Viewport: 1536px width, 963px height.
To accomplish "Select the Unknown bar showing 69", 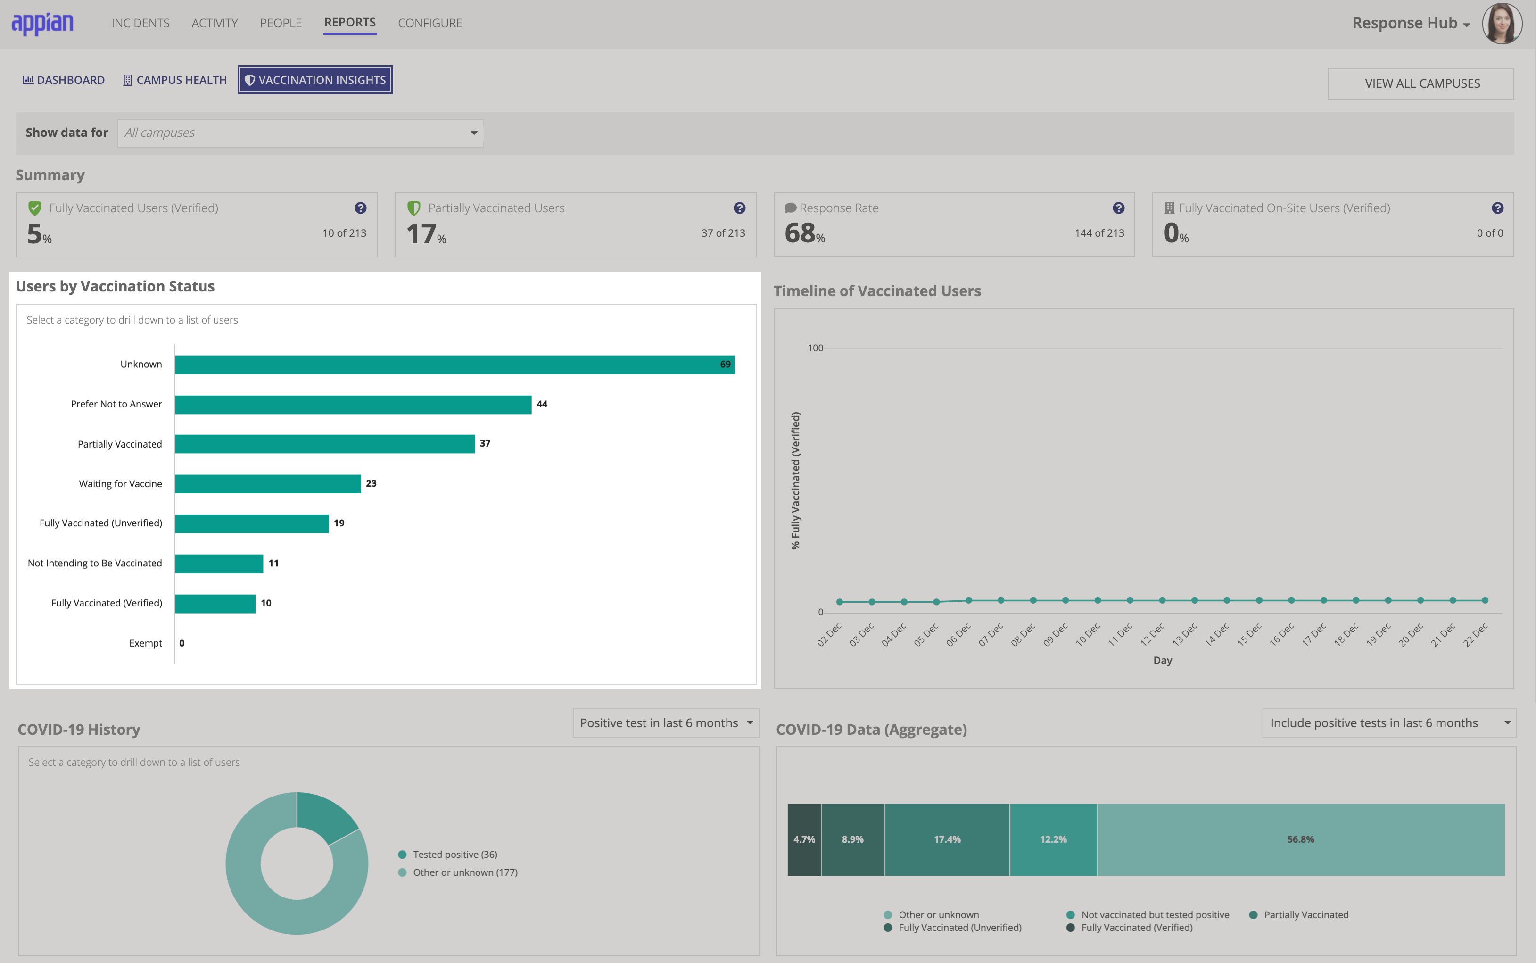I will 454,365.
